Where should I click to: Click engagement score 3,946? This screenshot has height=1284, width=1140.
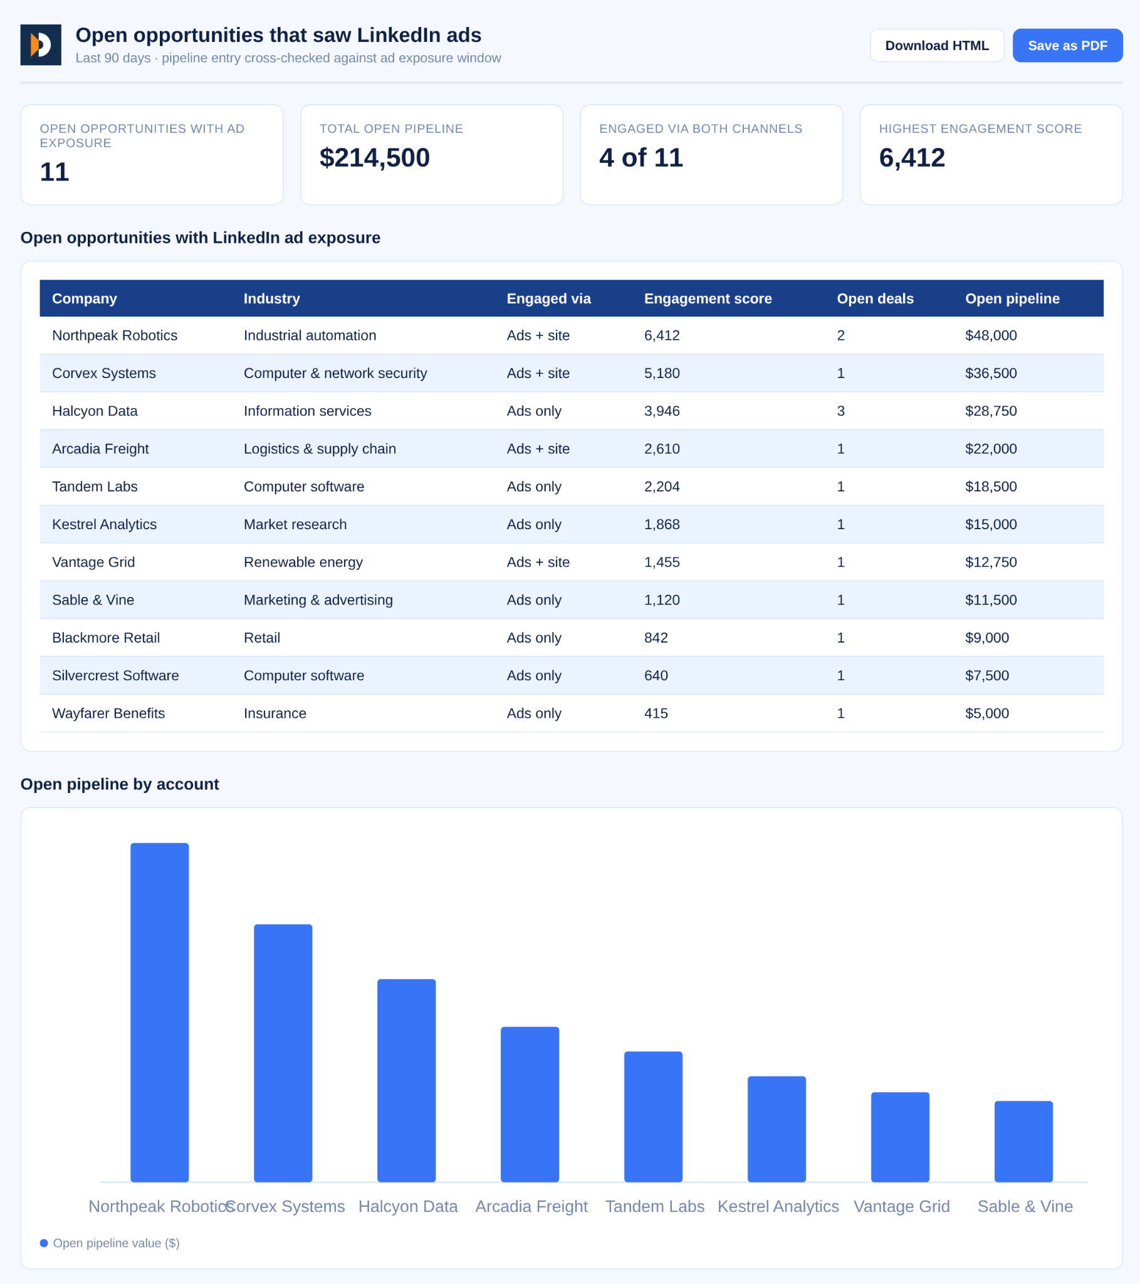pyautogui.click(x=662, y=411)
